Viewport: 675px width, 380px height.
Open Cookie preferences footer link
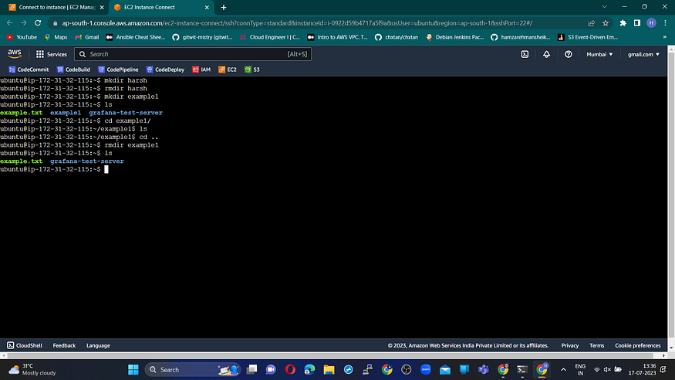(x=637, y=345)
